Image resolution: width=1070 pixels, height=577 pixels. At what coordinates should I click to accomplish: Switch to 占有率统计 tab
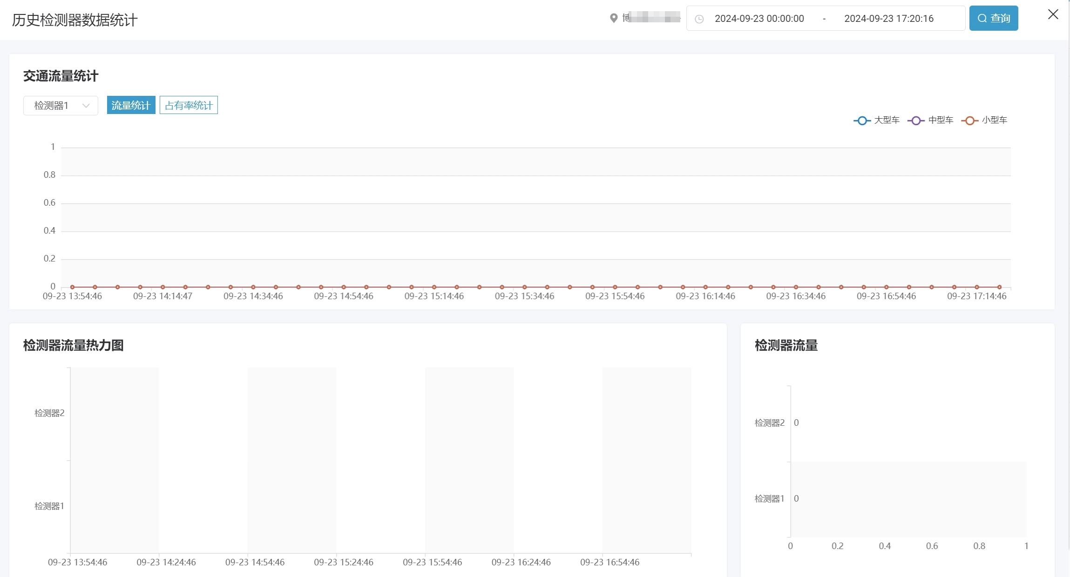pyautogui.click(x=189, y=105)
